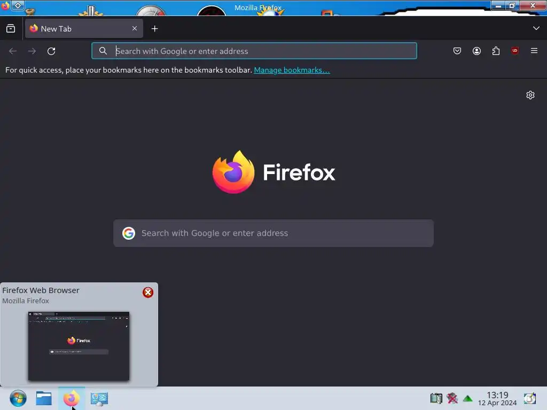
Task: Open the file manager in taskbar
Action: click(44, 398)
